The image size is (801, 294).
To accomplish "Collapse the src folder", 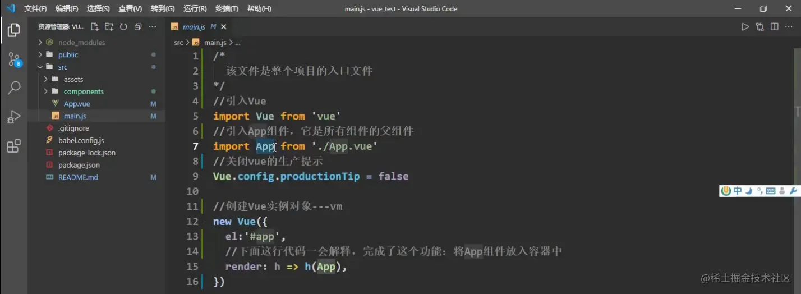I will [40, 67].
